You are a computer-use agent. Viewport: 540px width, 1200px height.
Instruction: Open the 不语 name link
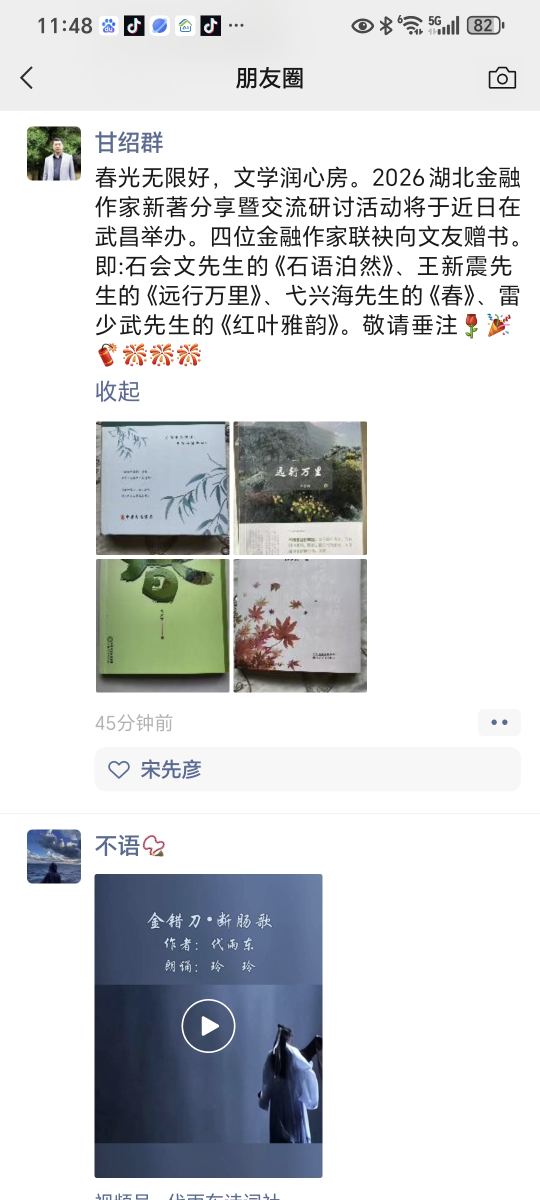pyautogui.click(x=117, y=846)
